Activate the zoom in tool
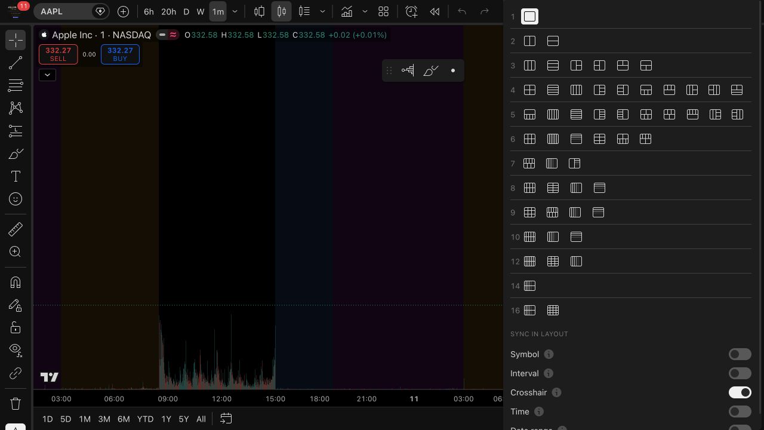Viewport: 764px width, 430px height. pyautogui.click(x=16, y=251)
